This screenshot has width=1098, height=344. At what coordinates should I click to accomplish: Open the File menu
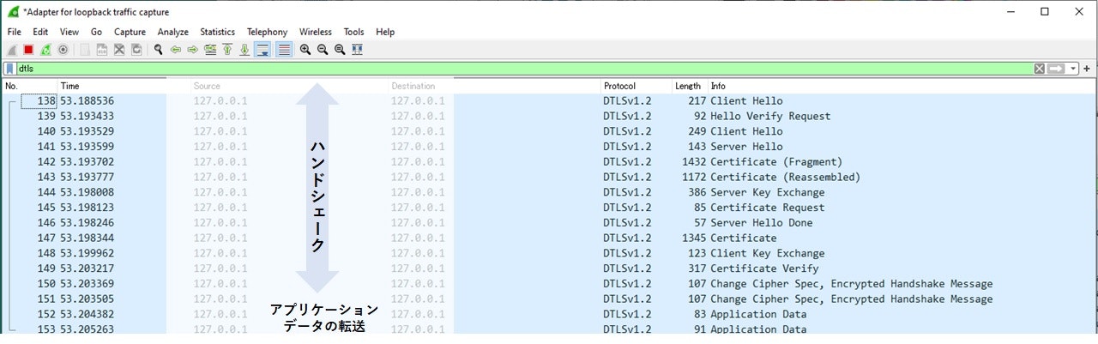pos(15,32)
